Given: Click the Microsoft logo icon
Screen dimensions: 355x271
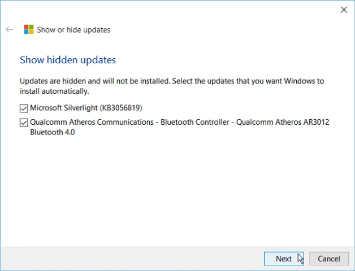Looking at the screenshot, I should coord(29,29).
